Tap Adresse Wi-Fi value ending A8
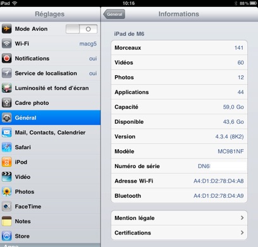 tap(219, 181)
